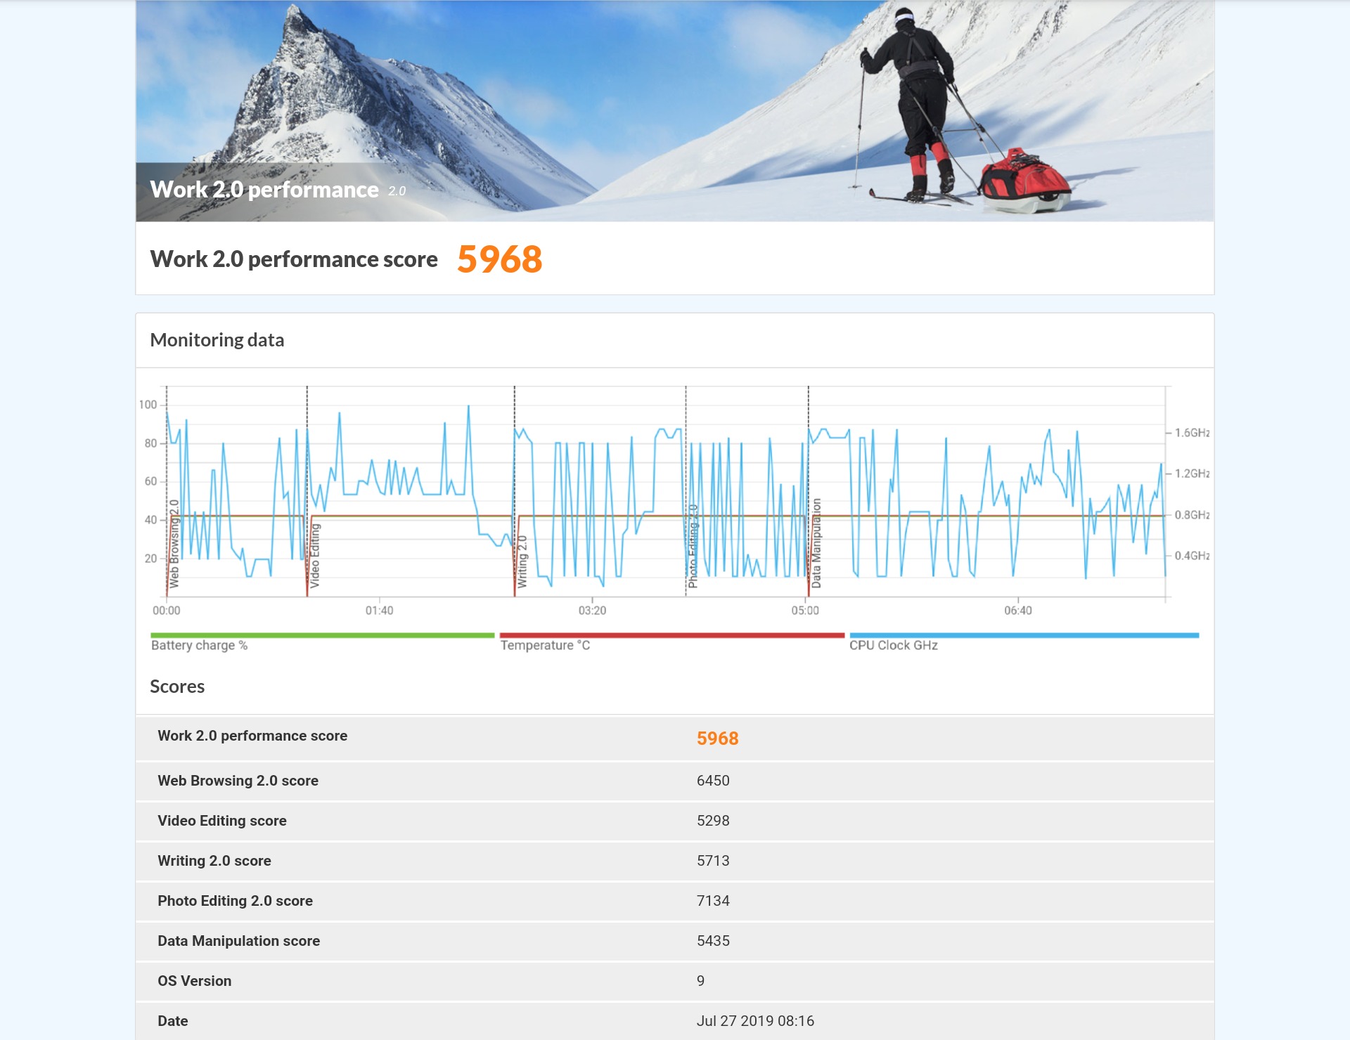Click the 5298 score value

[713, 821]
